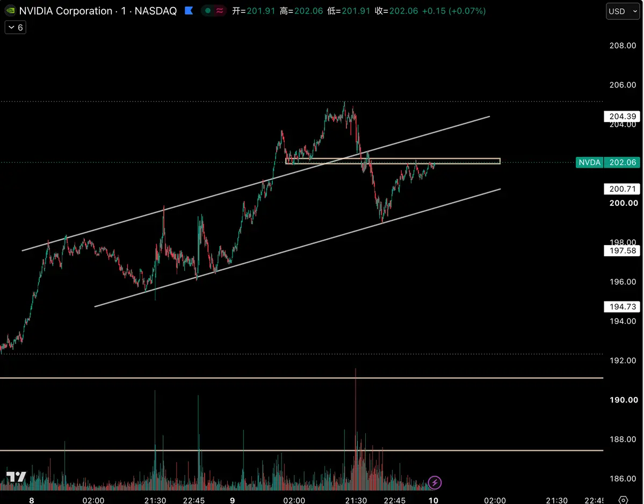Click the pink approximate-data wave icon
Viewport: 644px width, 504px height.
click(x=220, y=11)
